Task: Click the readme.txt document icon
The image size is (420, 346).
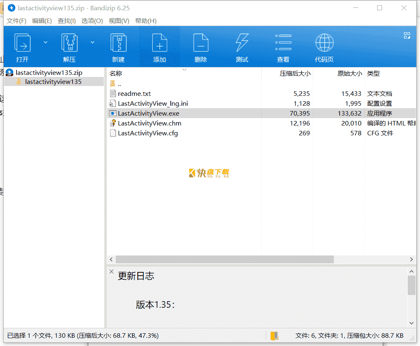Action: coord(113,93)
